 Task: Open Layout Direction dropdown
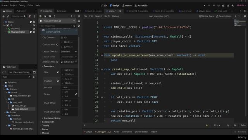click(69, 52)
